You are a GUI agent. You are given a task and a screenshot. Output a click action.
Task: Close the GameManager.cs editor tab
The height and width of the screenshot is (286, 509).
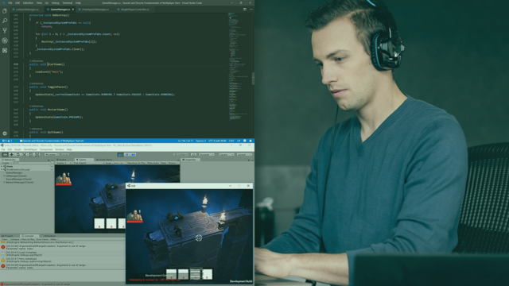click(x=72, y=10)
